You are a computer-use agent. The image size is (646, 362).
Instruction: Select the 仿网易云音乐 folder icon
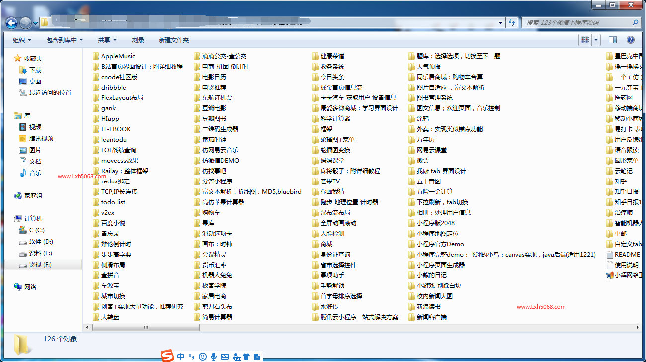(197, 150)
